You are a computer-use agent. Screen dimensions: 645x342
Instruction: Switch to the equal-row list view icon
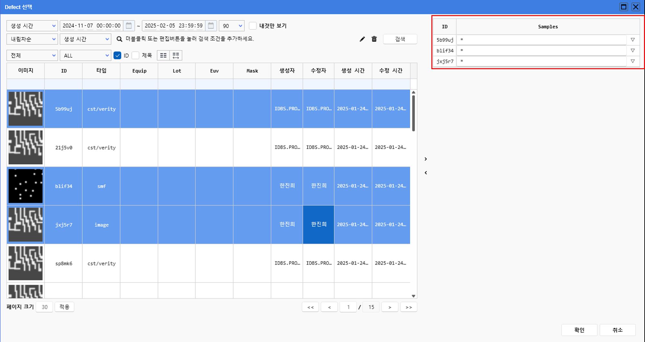[x=163, y=55]
